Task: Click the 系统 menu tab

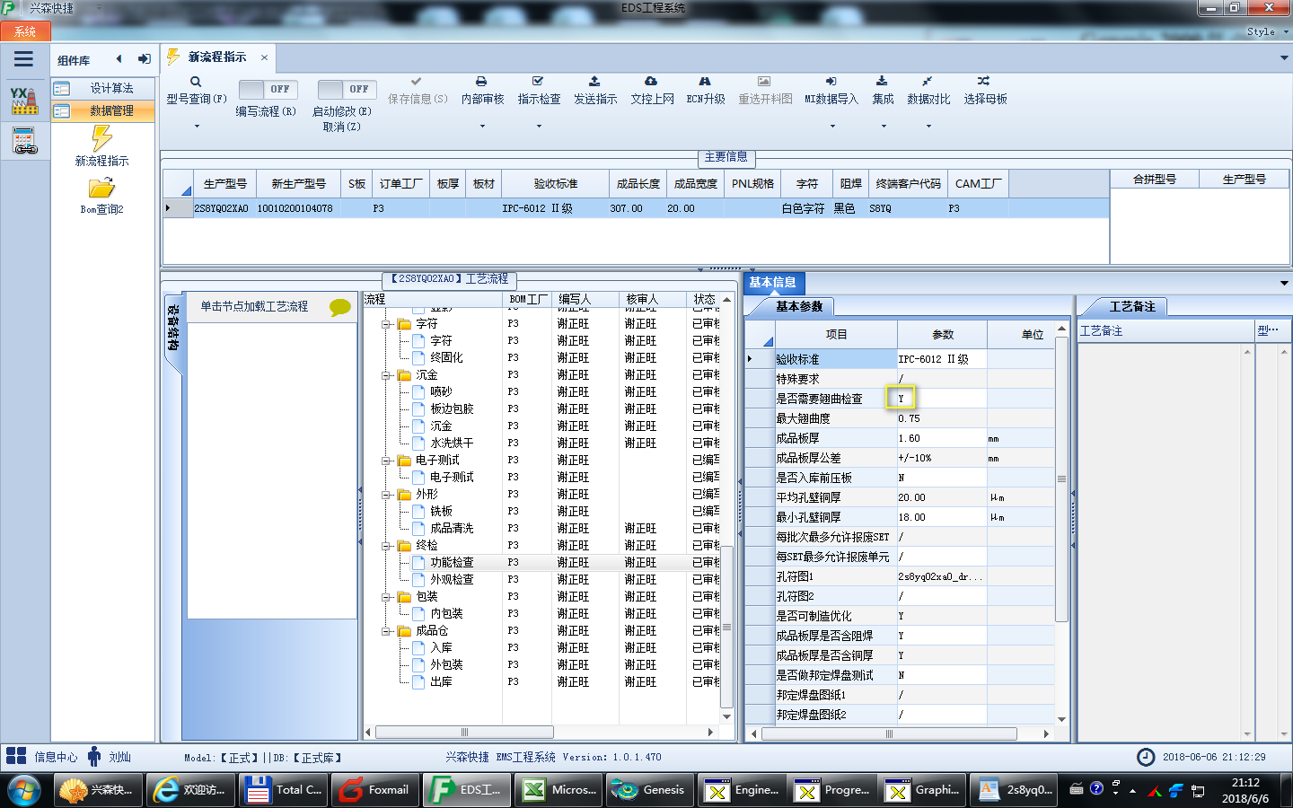Action: point(25,31)
